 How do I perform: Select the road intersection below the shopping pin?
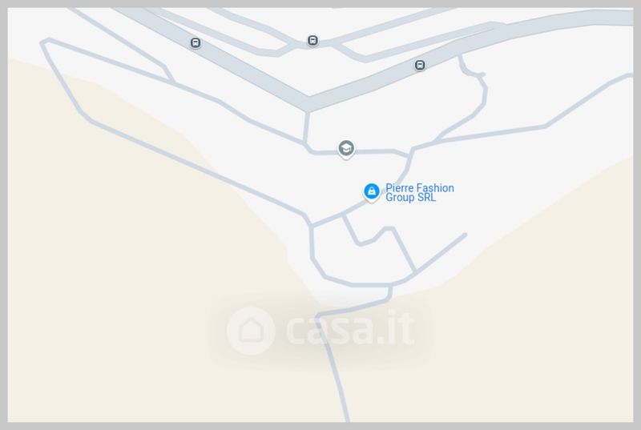(x=344, y=215)
